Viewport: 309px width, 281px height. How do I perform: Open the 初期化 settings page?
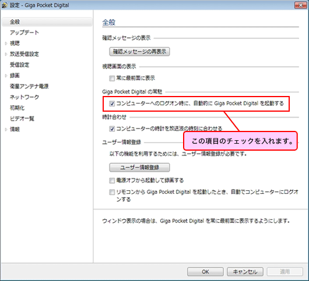pos(17,108)
